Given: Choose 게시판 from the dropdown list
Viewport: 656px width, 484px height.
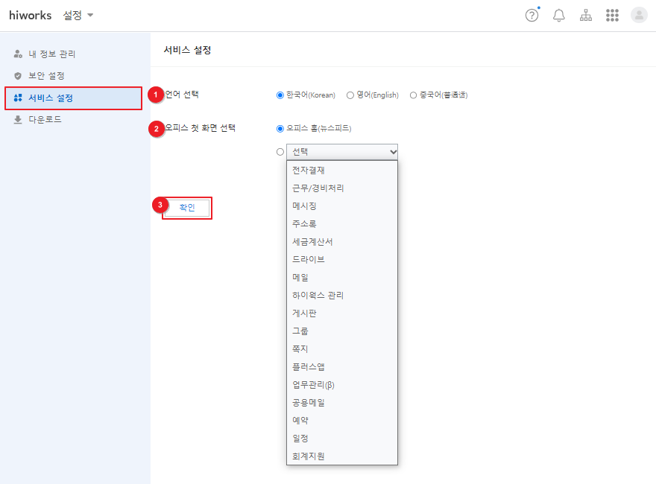Looking at the screenshot, I should tap(342, 313).
